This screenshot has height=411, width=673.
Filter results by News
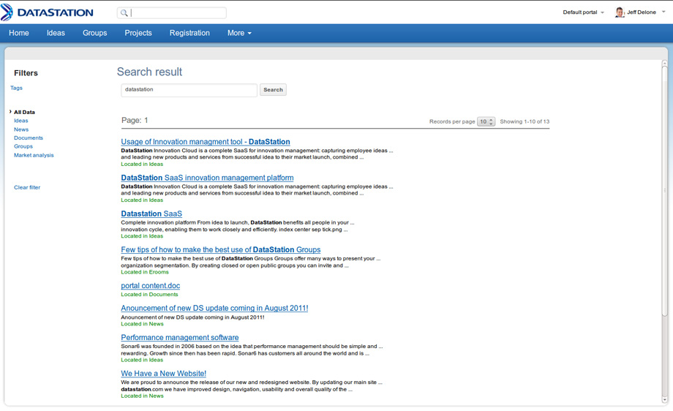point(21,129)
